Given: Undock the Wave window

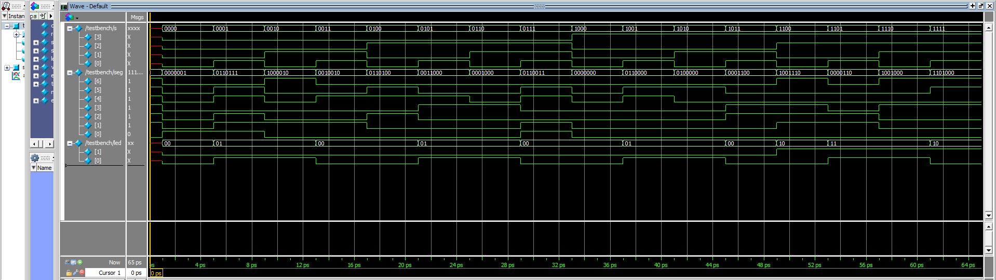Looking at the screenshot, I should 980,6.
